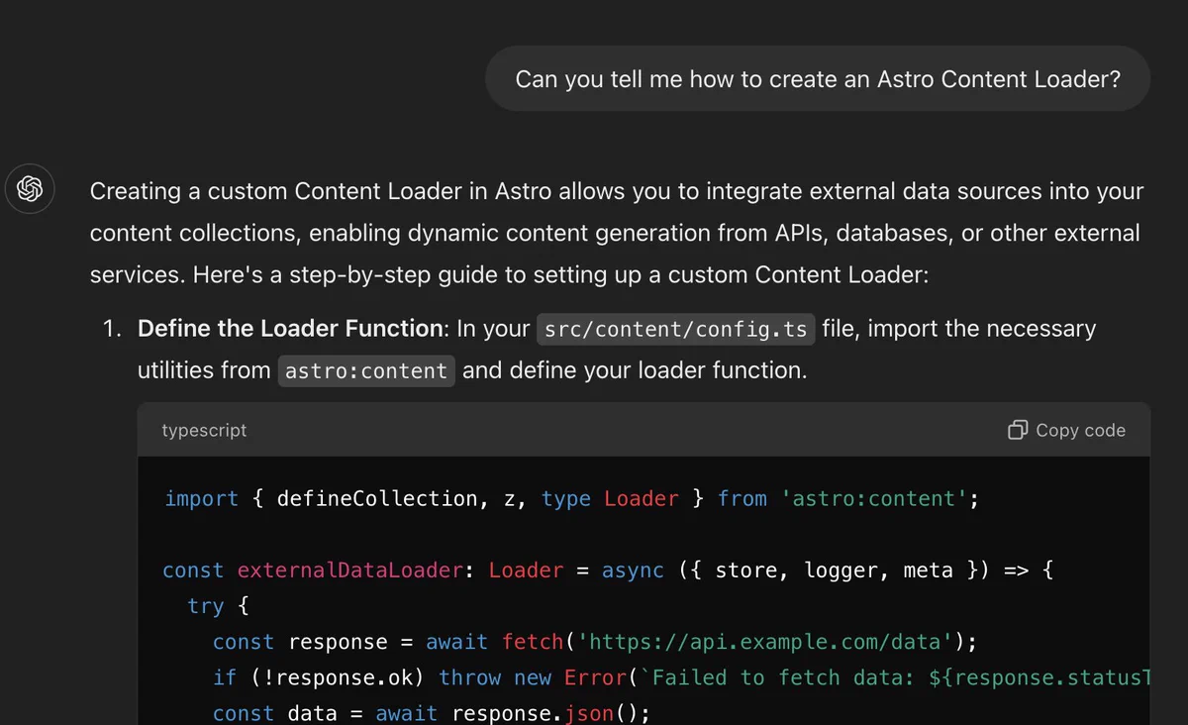Click 'const data = await response.json()' line
This screenshot has height=725, width=1188.
coord(432,713)
